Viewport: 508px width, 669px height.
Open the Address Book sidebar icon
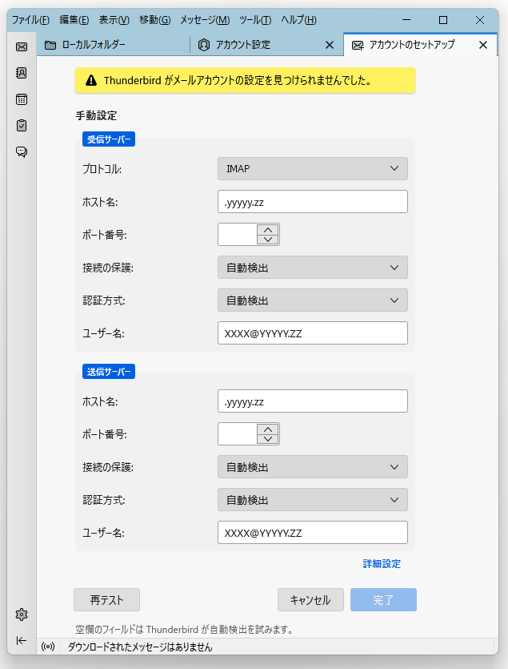point(22,73)
